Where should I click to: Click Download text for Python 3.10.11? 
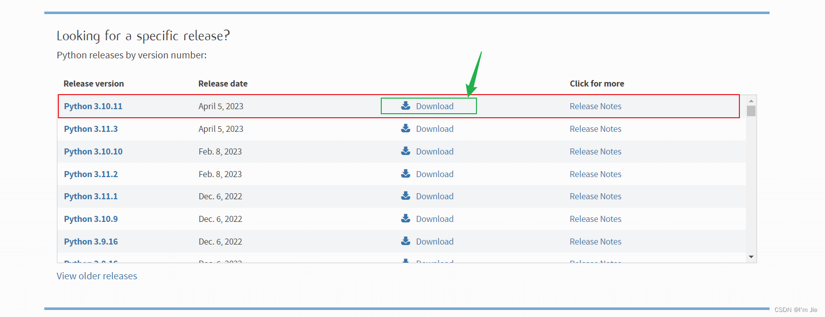click(x=435, y=106)
